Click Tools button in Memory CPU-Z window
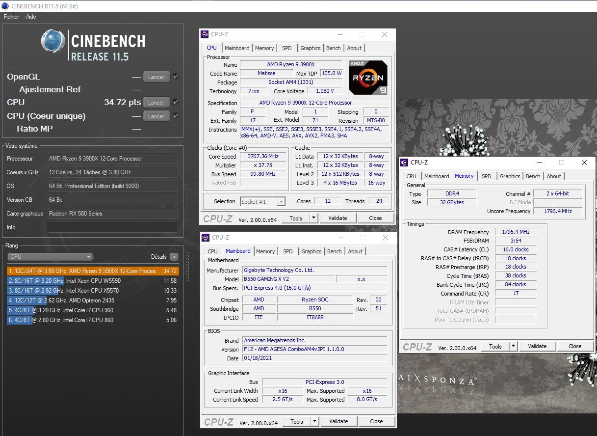The image size is (597, 436). 495,346
